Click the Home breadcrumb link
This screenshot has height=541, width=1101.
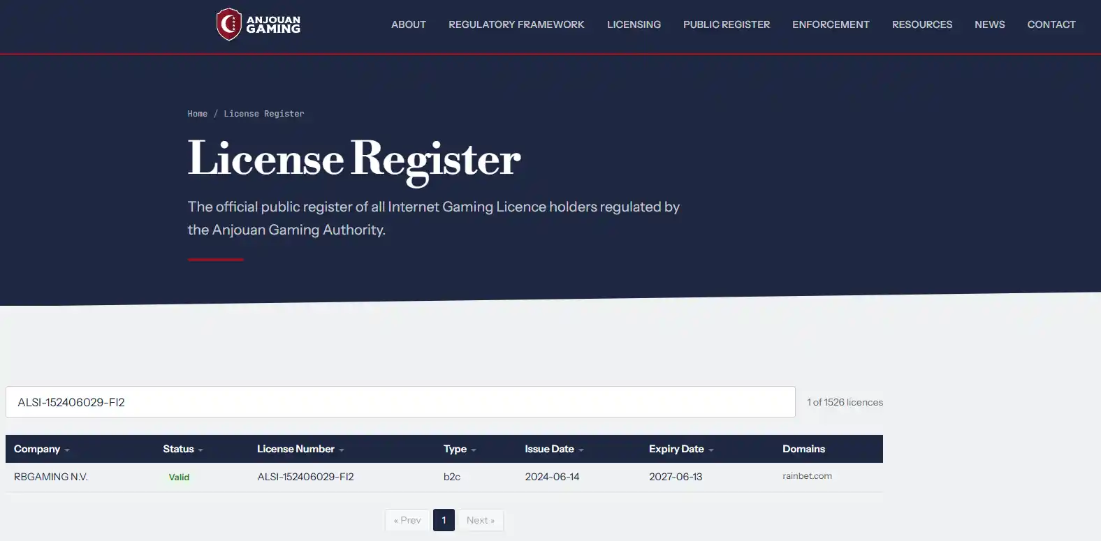point(198,114)
